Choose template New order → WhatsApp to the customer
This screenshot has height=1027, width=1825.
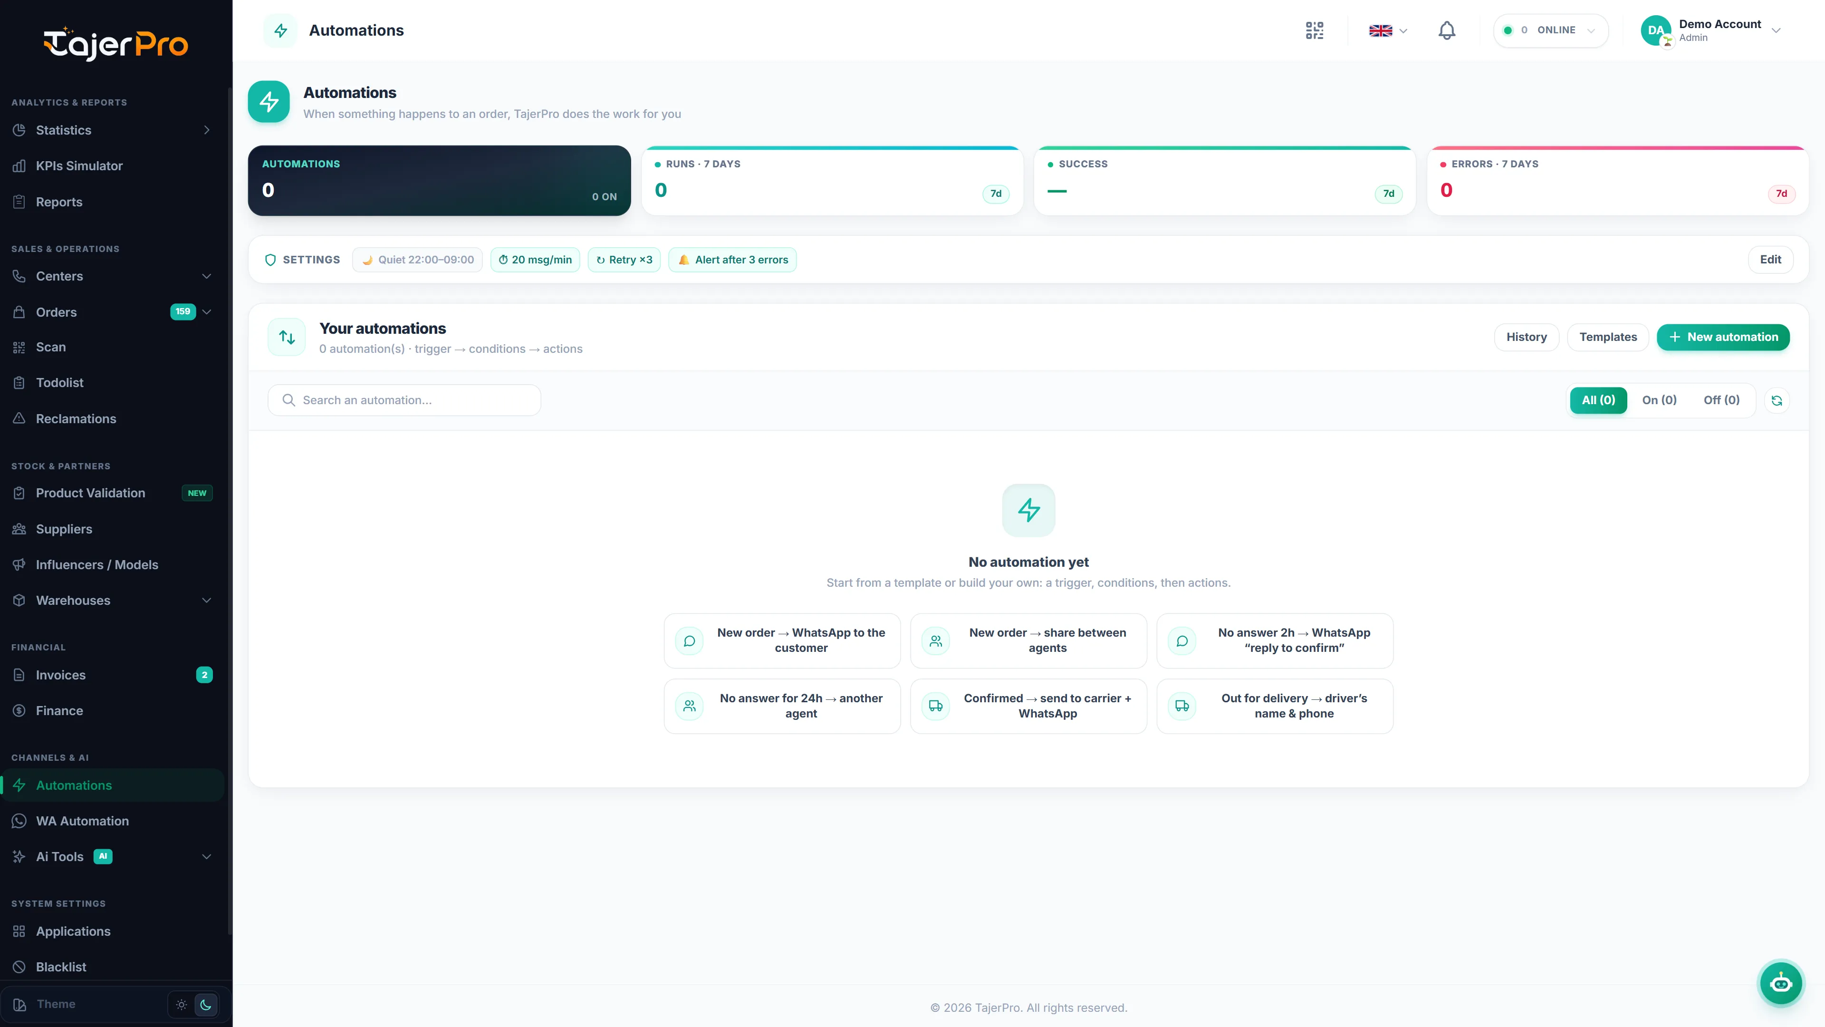click(x=782, y=641)
